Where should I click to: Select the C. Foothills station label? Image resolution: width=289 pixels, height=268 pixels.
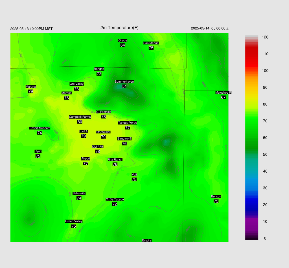click(x=104, y=112)
